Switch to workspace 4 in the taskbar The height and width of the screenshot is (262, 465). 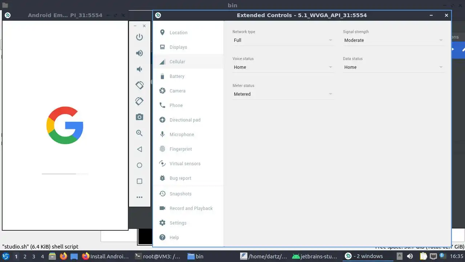pyautogui.click(x=42, y=257)
